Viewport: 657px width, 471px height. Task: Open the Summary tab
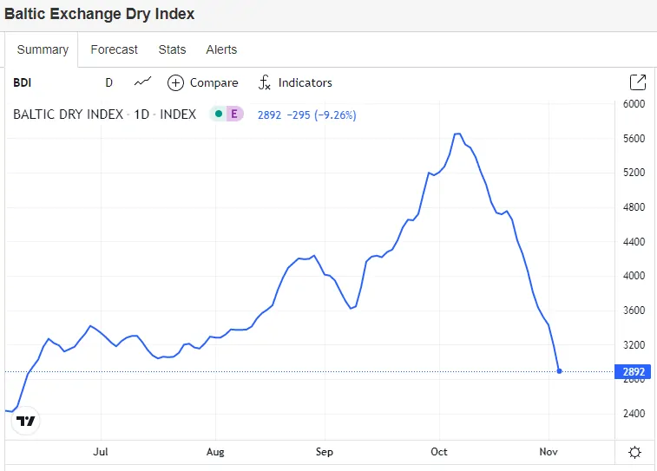coord(43,49)
